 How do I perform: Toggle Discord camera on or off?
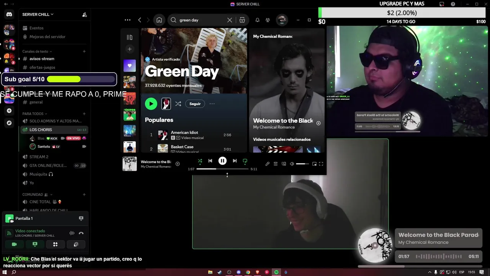[x=14, y=244]
